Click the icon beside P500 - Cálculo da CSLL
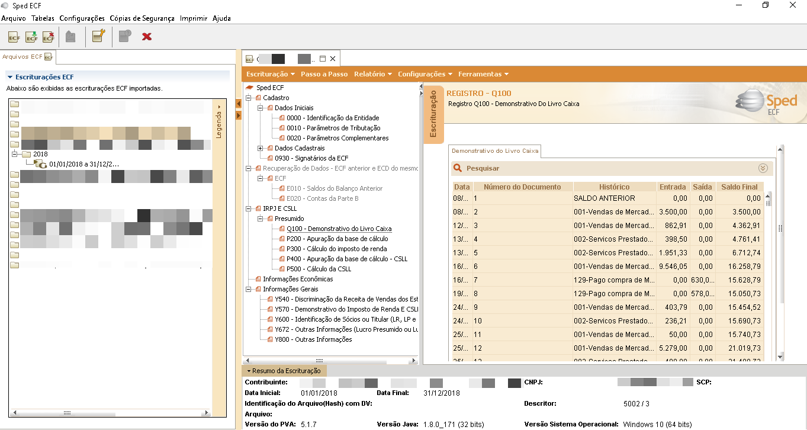 (x=282, y=269)
